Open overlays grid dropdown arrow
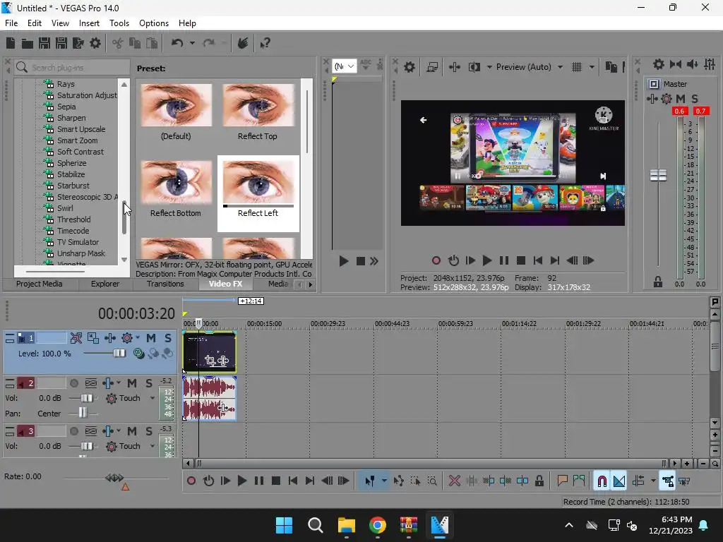This screenshot has height=542, width=723. point(592,67)
